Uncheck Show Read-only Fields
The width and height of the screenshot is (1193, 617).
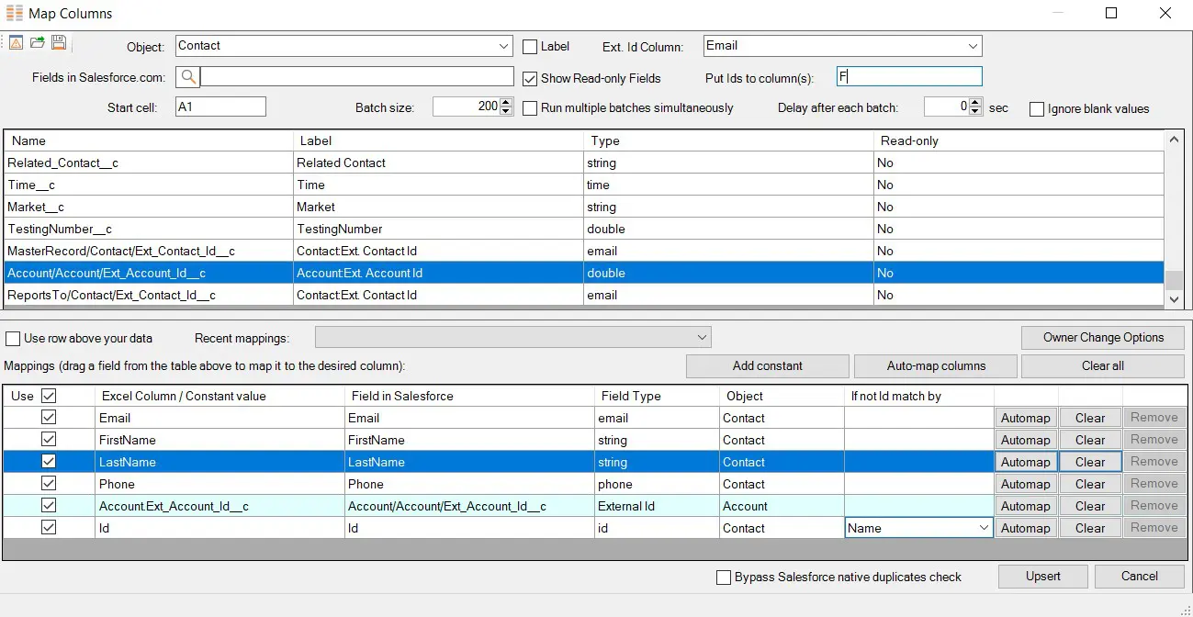(x=530, y=79)
